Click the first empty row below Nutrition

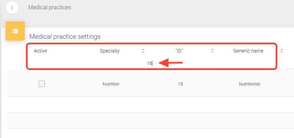click(150, 105)
